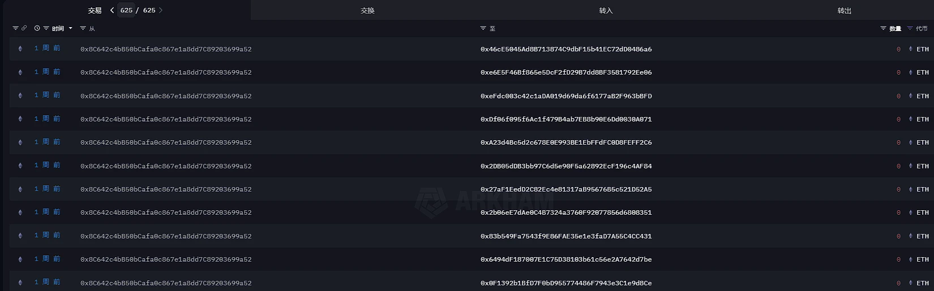
Task: Open the 数量 (amount) filter
Action: coord(883,28)
